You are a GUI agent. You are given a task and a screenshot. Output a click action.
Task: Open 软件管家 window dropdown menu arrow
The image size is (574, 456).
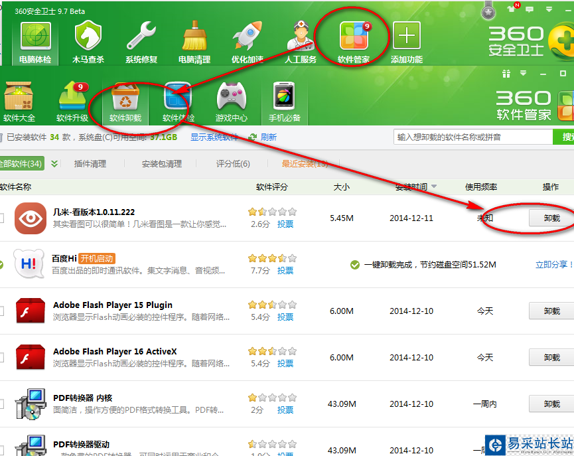[524, 73]
